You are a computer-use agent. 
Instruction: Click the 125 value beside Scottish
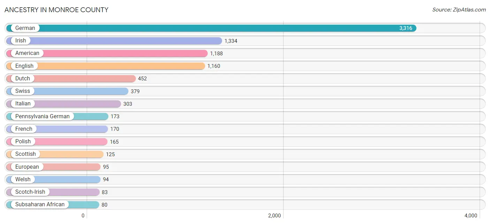pyautogui.click(x=110, y=154)
